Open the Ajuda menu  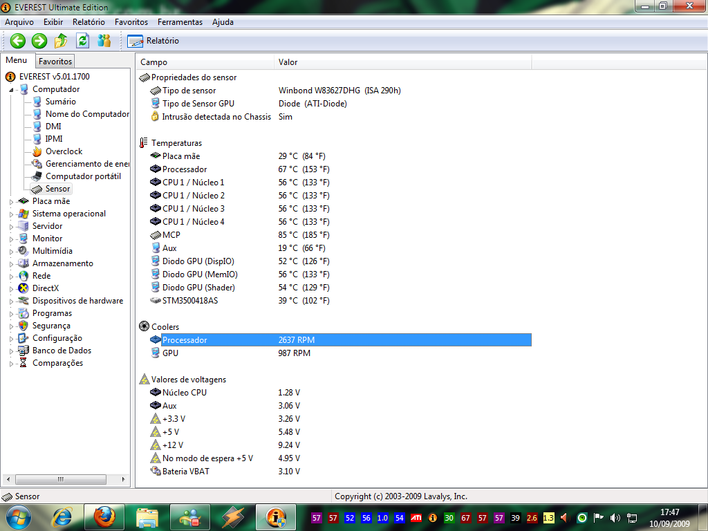click(223, 21)
